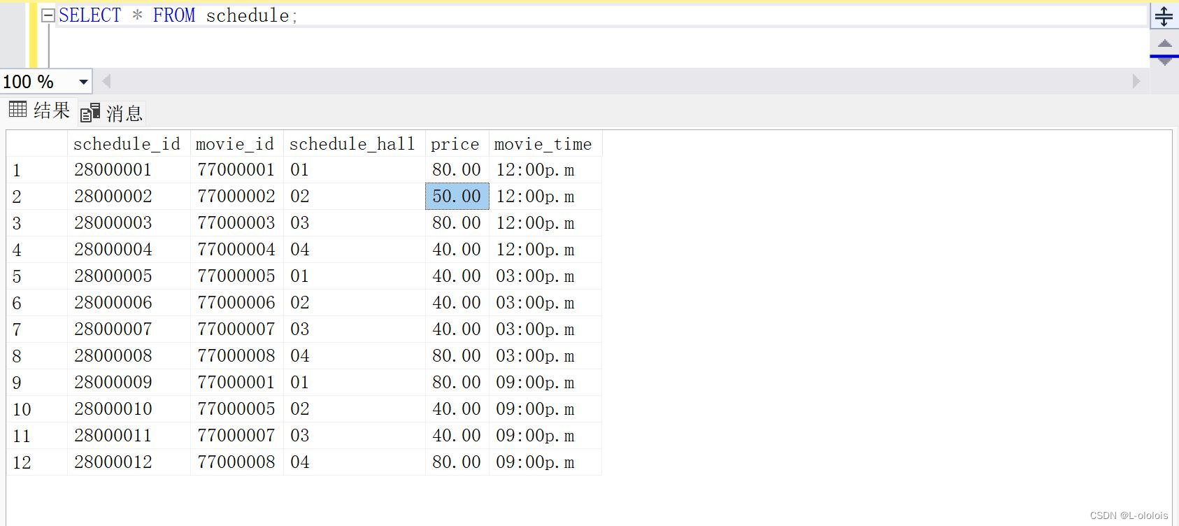Click schedule_id cell 28000003
Screen dimensions: 1179x526
tap(129, 223)
